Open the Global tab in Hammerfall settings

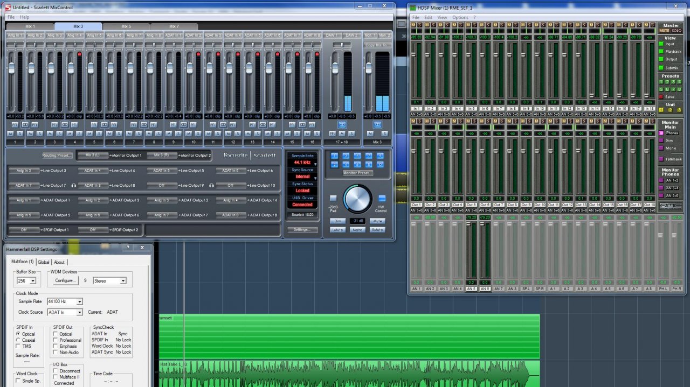43,262
